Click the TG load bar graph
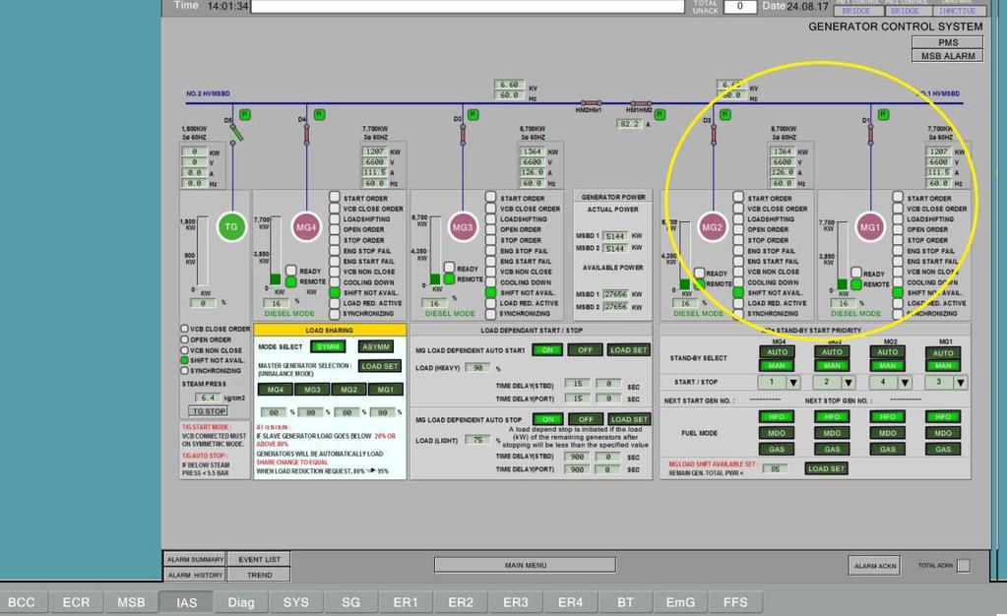 pos(203,252)
